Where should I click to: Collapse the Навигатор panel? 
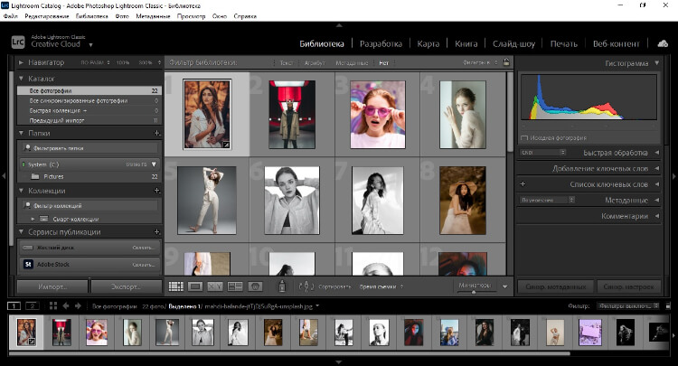(22, 62)
